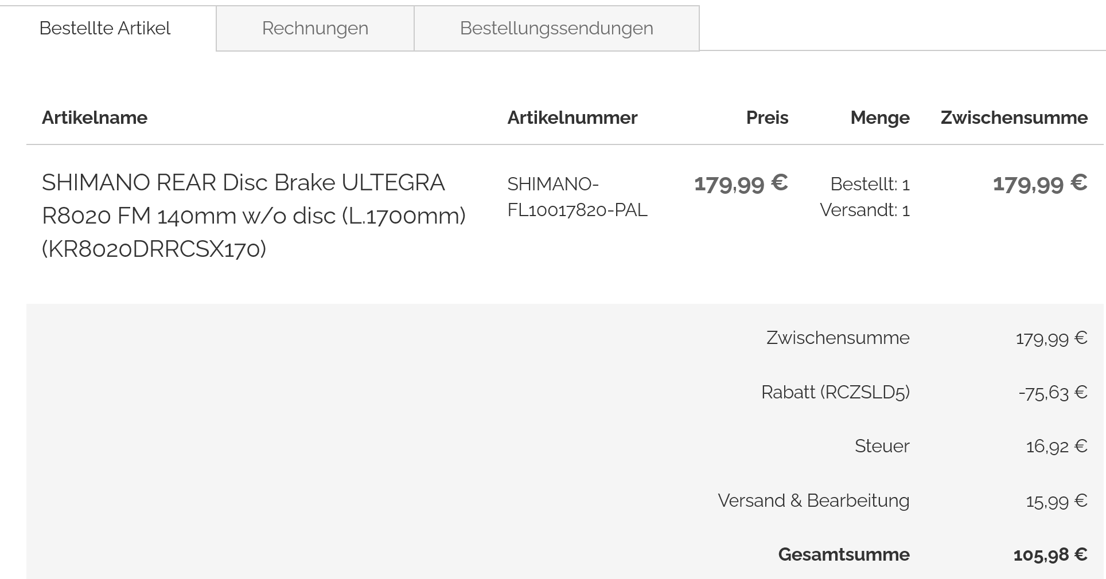Click the Gesamtsumme label
This screenshot has height=579, width=1106.
pyautogui.click(x=843, y=554)
